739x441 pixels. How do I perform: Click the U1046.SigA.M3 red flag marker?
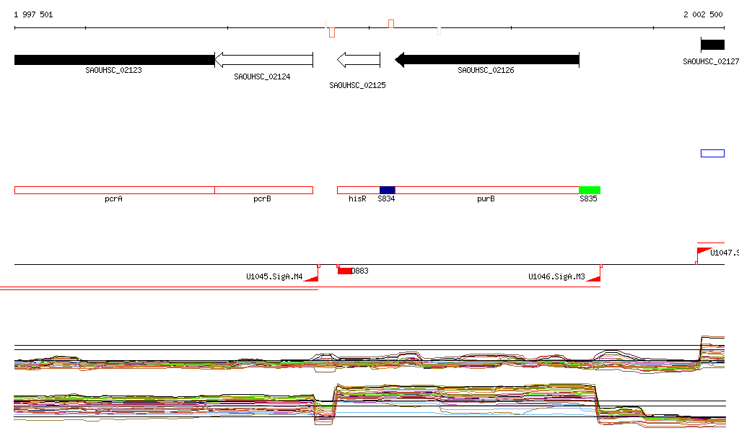pyautogui.click(x=594, y=277)
